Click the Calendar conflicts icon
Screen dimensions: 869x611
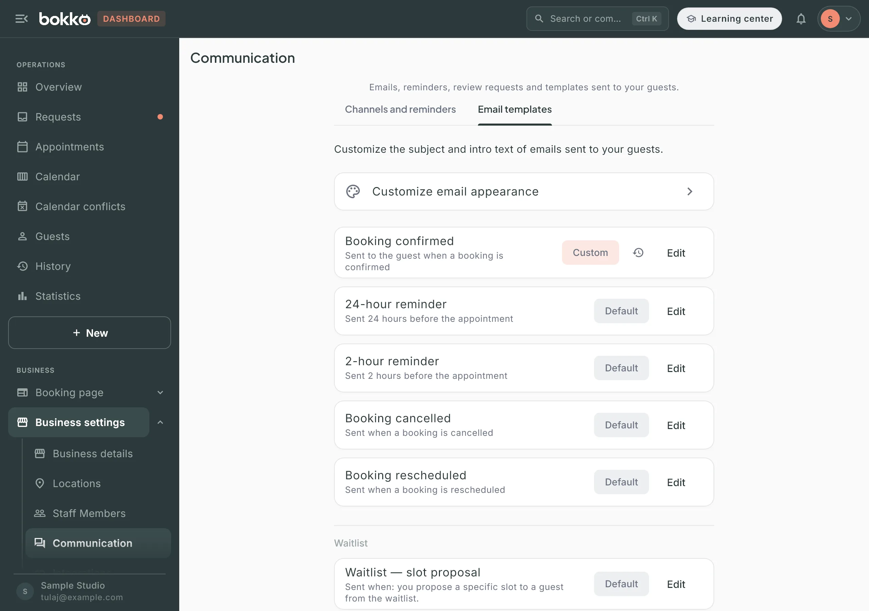tap(22, 206)
